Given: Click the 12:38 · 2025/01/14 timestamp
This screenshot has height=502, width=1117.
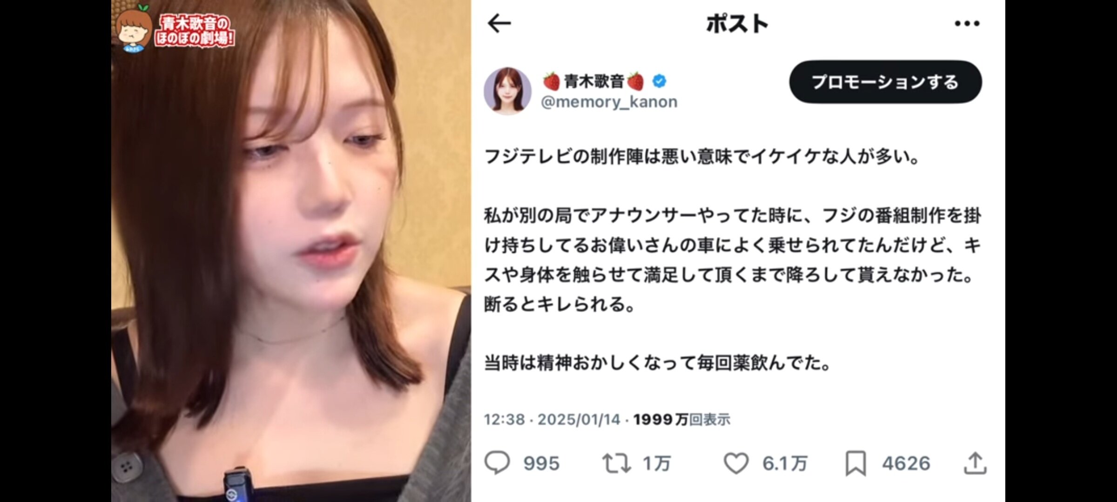Looking at the screenshot, I should coord(552,420).
